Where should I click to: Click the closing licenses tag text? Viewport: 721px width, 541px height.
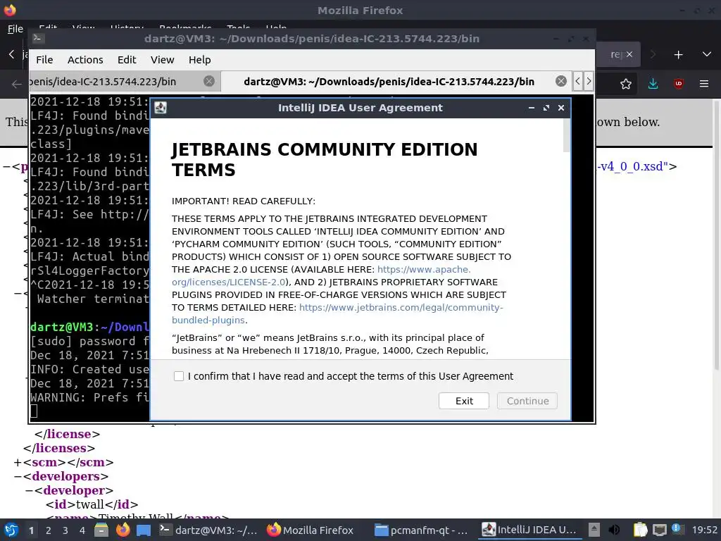click(59, 448)
